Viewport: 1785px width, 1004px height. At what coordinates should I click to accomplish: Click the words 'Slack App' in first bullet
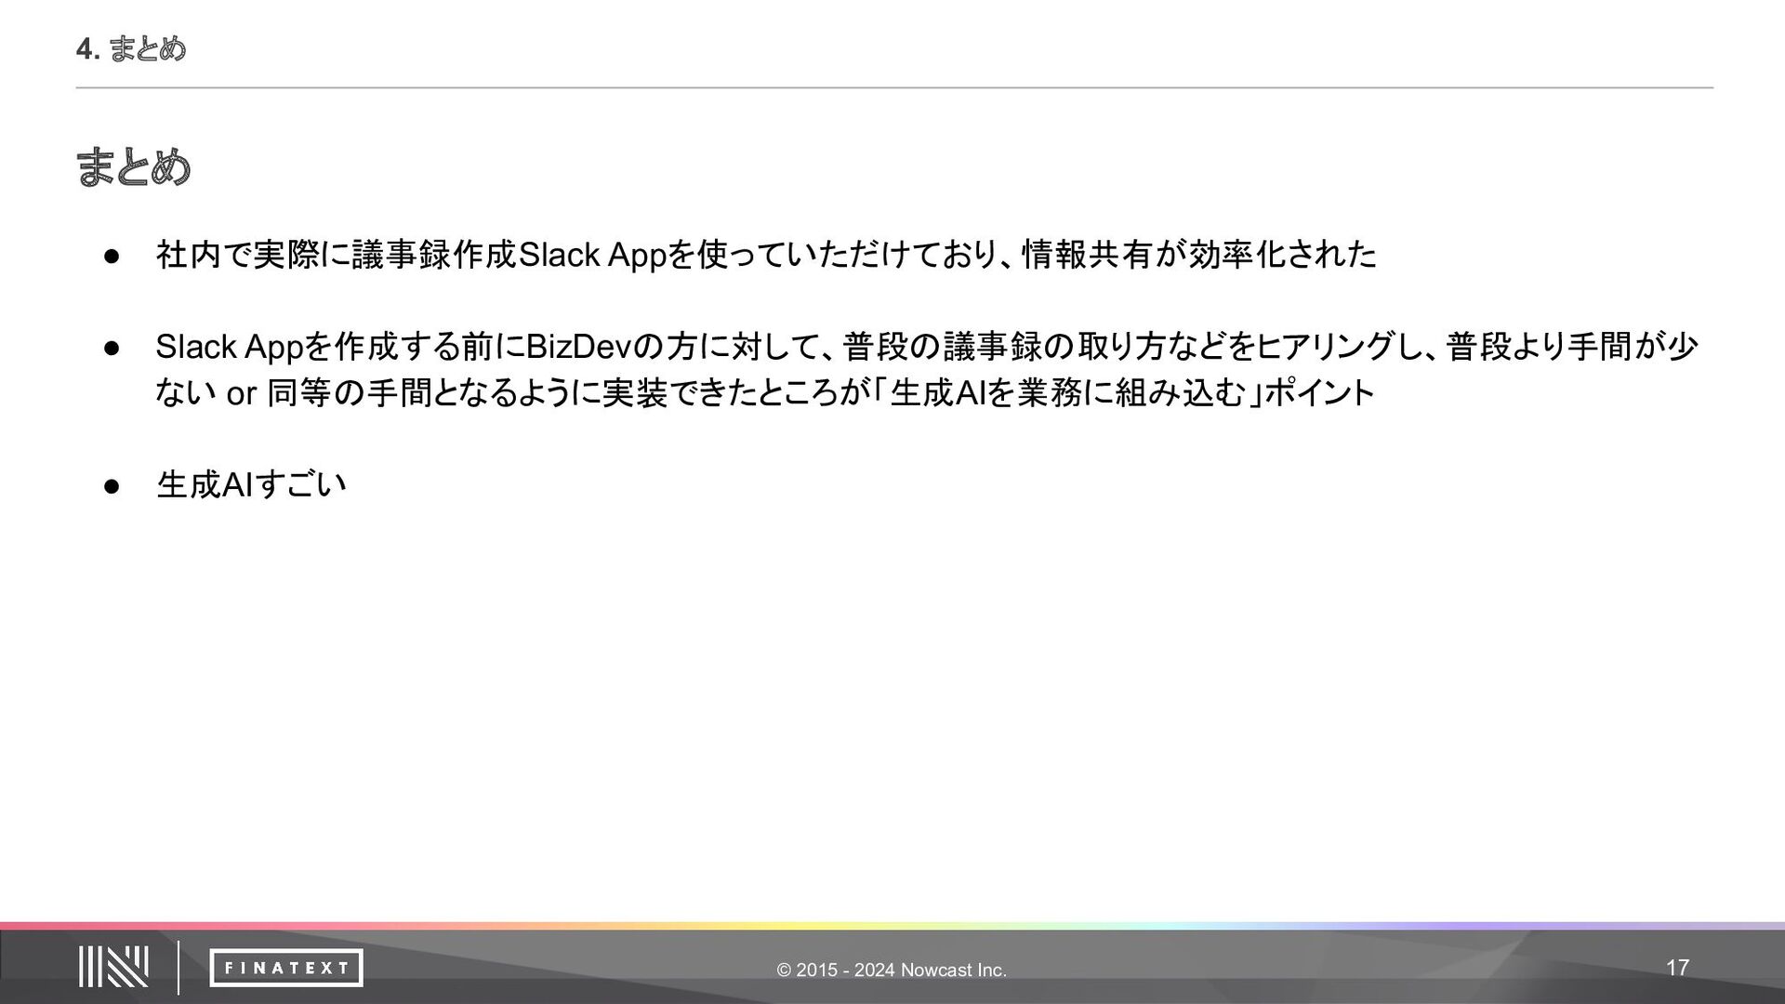pos(591,255)
